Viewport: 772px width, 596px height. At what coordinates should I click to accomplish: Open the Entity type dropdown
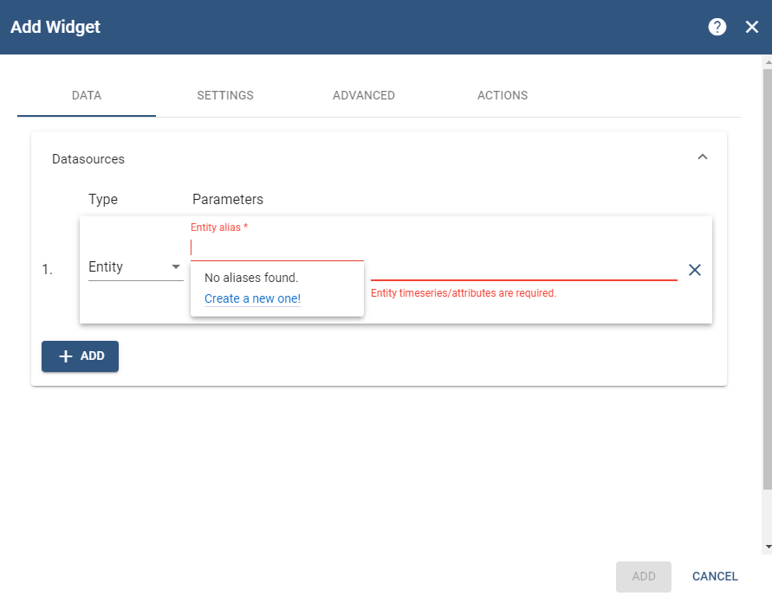click(x=135, y=267)
